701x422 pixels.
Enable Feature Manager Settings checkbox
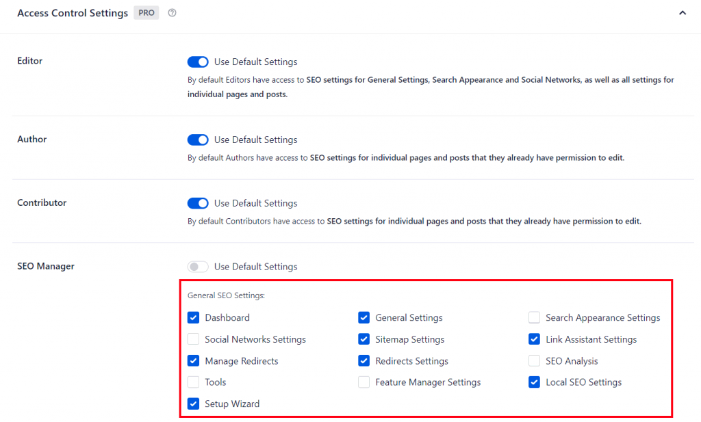tap(364, 382)
